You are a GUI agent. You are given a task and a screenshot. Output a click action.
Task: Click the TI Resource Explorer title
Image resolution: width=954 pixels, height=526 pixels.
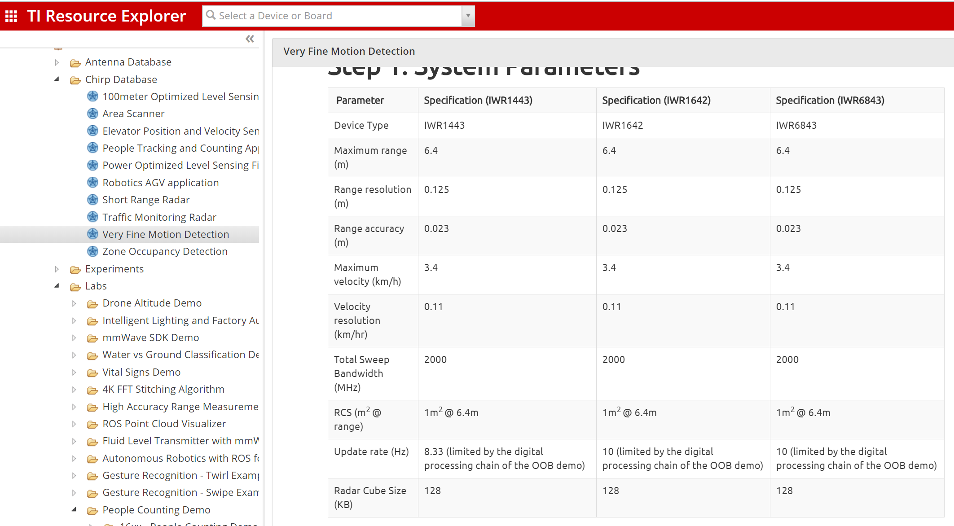pyautogui.click(x=106, y=16)
